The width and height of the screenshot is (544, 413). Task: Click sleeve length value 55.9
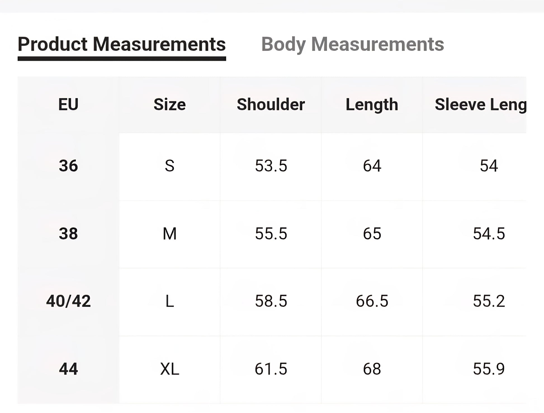pyautogui.click(x=489, y=369)
